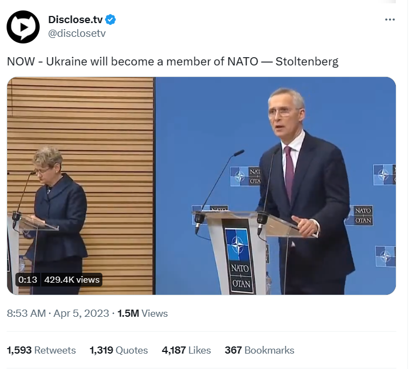The height and width of the screenshot is (369, 409).
Task: Click the Disclose.tv display name
Action: [75, 20]
